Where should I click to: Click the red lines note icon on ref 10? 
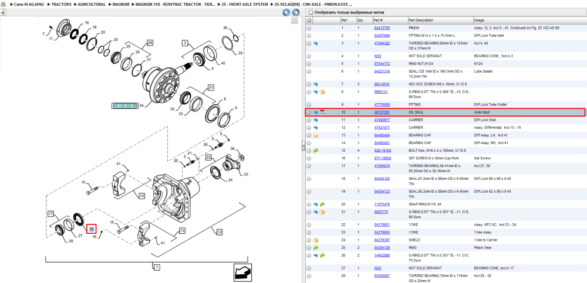coord(322,112)
